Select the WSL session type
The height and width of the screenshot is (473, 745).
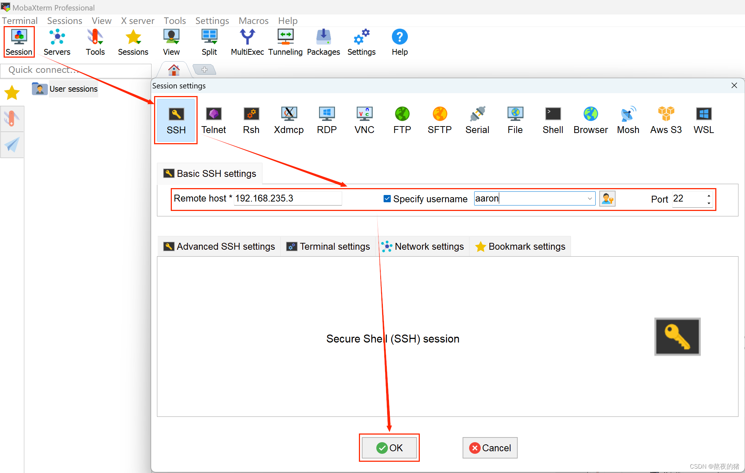point(704,120)
